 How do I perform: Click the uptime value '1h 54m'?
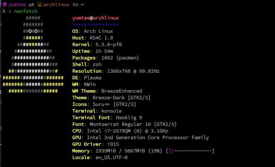pos(104,51)
